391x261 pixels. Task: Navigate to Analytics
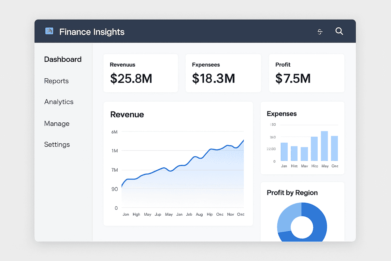coord(59,102)
